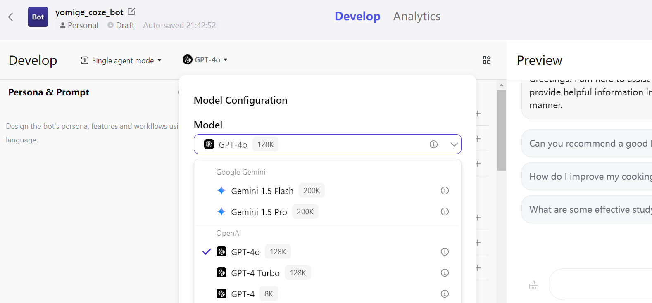Select Gemini 1.5 Flash model
Image resolution: width=652 pixels, height=303 pixels.
[328, 191]
